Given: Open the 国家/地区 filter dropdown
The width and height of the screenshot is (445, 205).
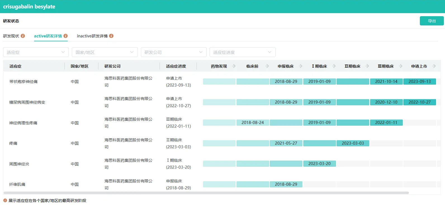Looking at the screenshot, I should 105,52.
